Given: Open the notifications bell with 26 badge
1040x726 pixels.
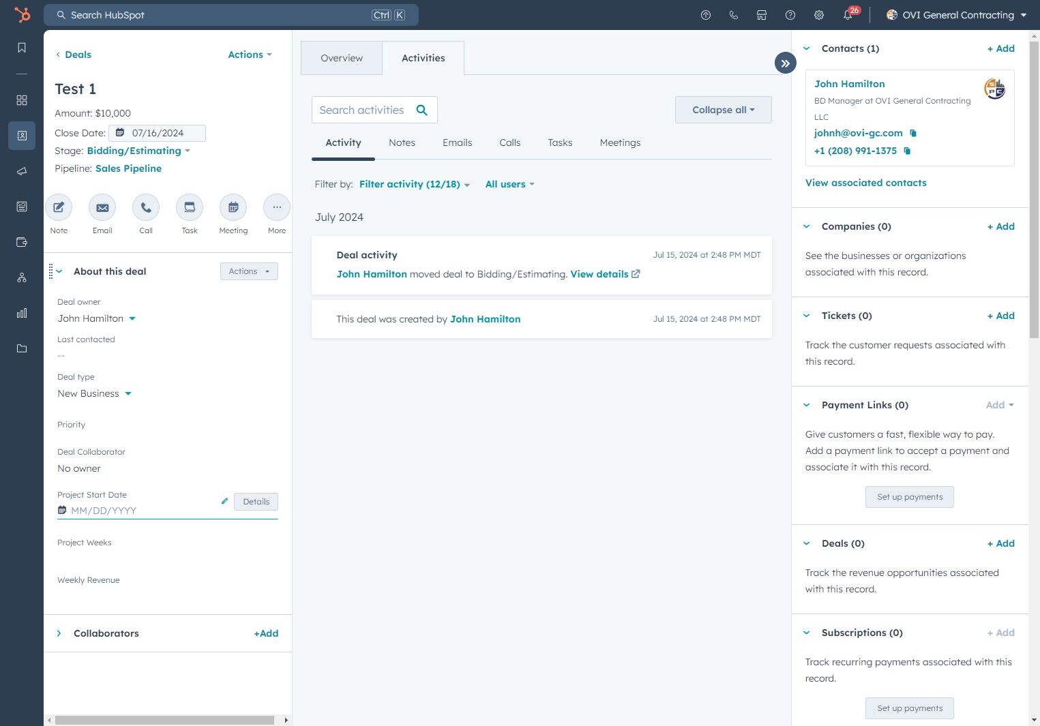Looking at the screenshot, I should pyautogui.click(x=849, y=14).
